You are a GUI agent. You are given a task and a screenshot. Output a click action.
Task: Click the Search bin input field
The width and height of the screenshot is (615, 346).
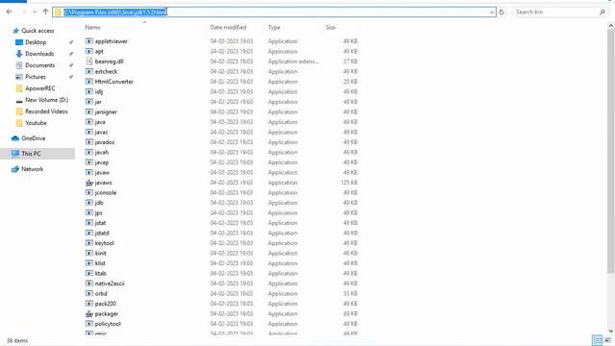[x=556, y=12]
